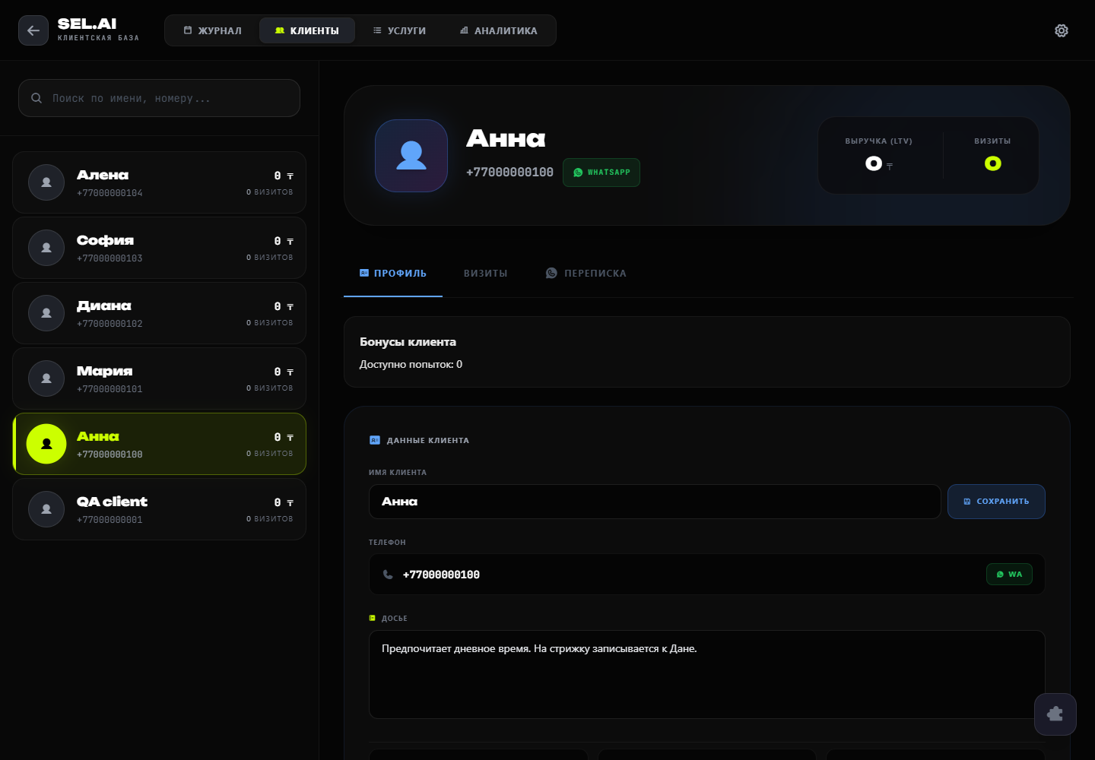
Task: Click QA client's avatar icon
Action: click(46, 509)
